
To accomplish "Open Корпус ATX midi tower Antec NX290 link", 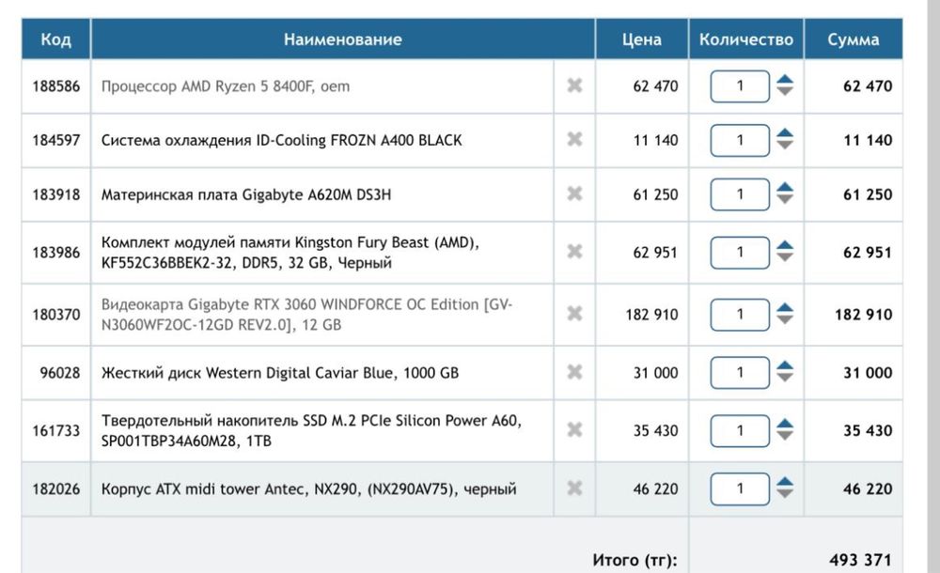I will tap(308, 489).
